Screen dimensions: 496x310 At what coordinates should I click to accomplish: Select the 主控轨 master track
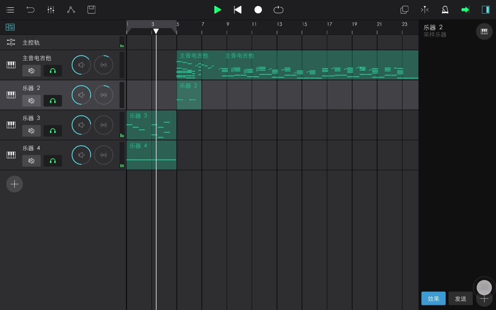click(31, 43)
